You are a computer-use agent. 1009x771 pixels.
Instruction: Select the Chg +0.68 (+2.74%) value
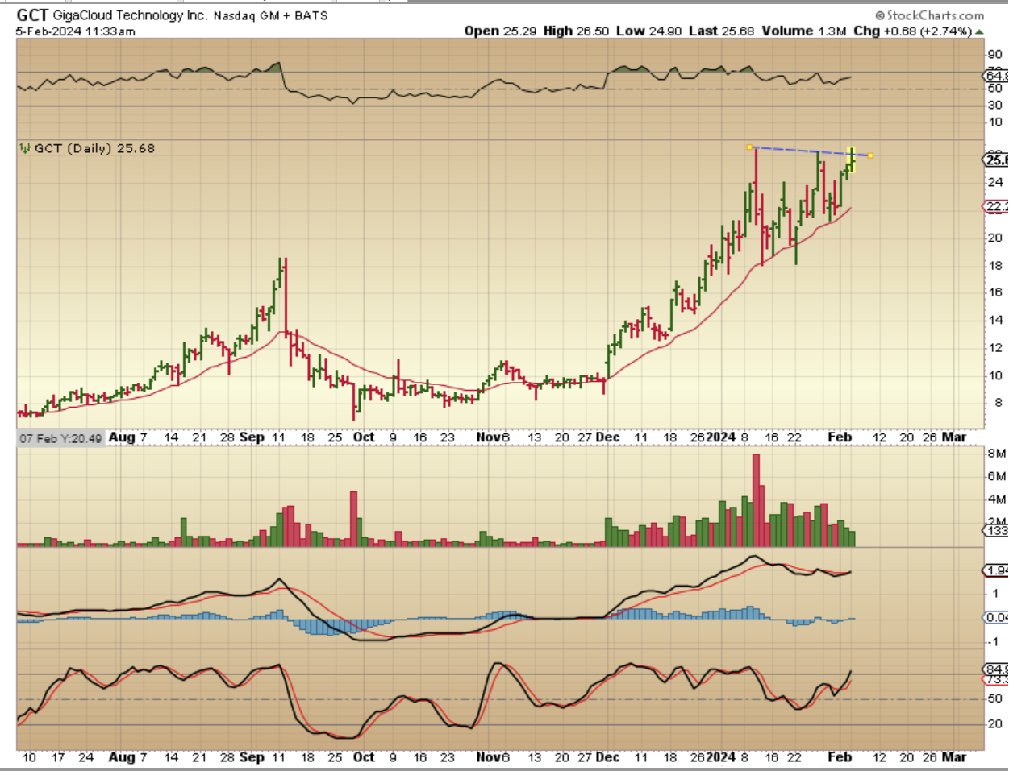click(x=912, y=31)
